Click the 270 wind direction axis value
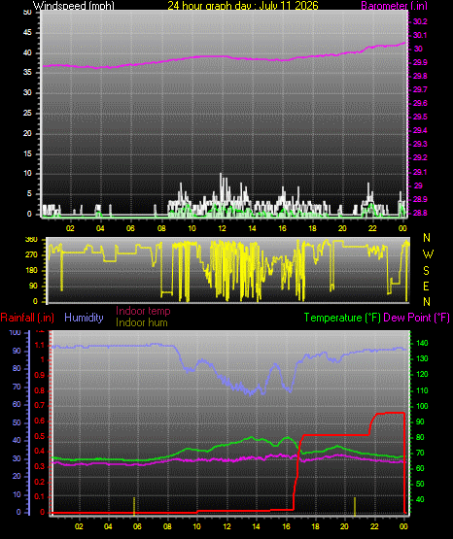Image resolution: width=453 pixels, height=539 pixels. [x=31, y=255]
